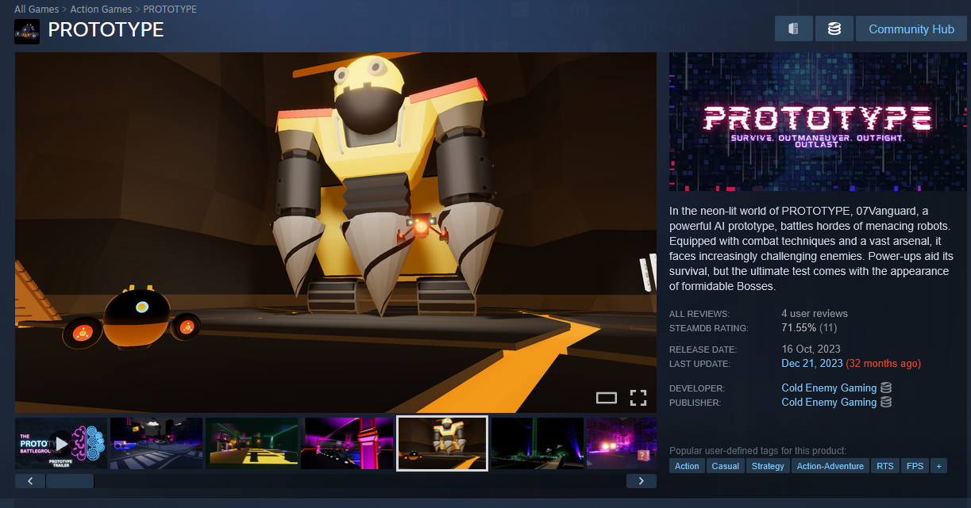Play the PROTOTYPE trailer thumbnail
971x508 pixels.
point(61,444)
